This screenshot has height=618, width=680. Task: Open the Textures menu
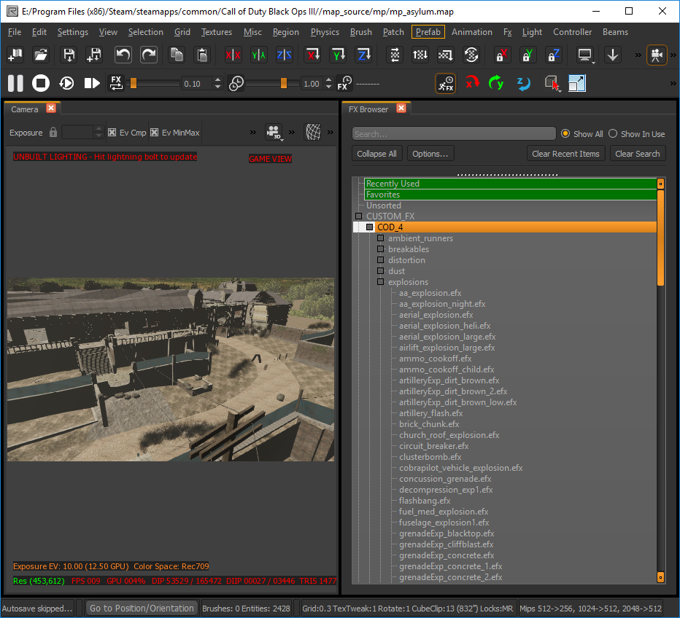[217, 32]
